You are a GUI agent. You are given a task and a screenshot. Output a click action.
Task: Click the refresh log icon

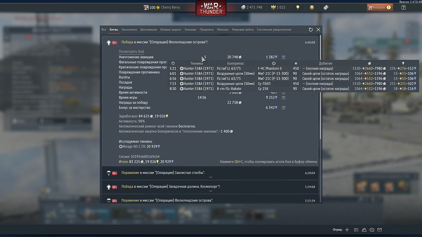point(311,30)
